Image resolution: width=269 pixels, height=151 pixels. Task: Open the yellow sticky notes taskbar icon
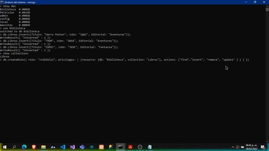pyautogui.click(x=111, y=147)
